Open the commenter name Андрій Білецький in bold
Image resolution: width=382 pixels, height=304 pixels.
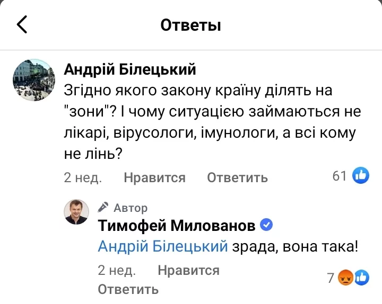[130, 69]
